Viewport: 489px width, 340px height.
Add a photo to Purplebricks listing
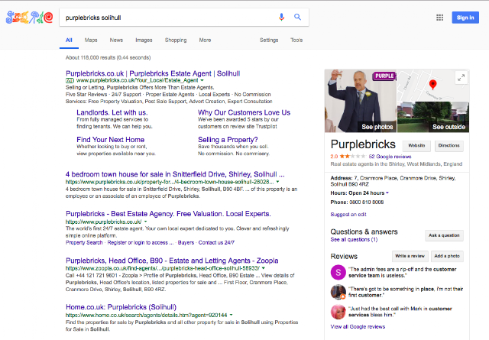[x=447, y=256]
